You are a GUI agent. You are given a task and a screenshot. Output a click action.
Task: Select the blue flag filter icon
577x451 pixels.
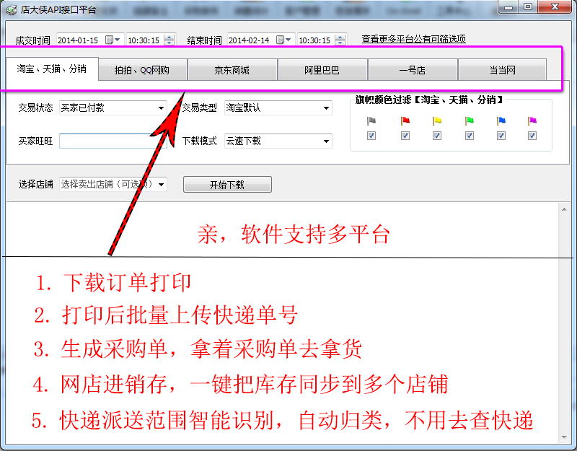coord(501,121)
